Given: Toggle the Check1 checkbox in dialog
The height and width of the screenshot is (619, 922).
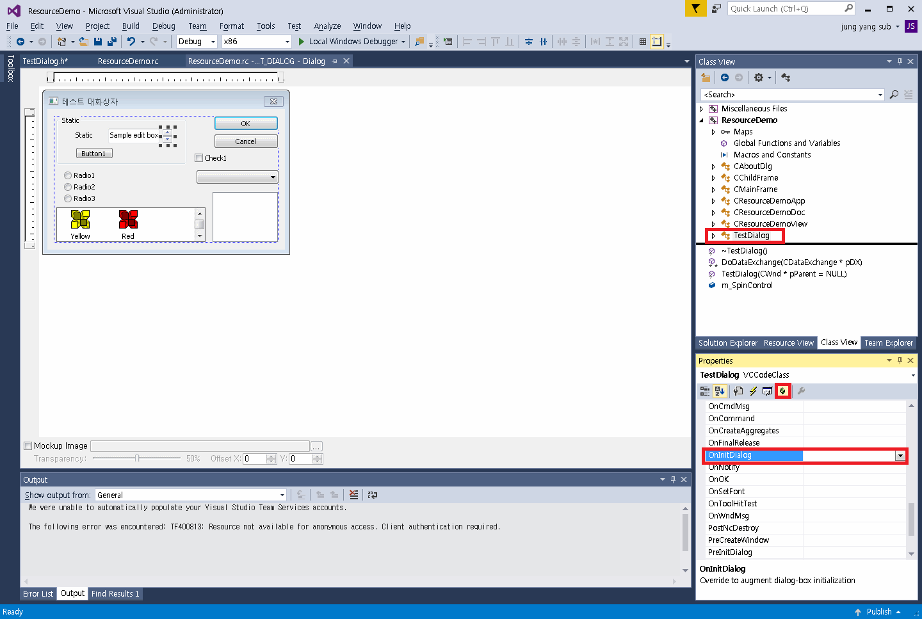Looking at the screenshot, I should 199,158.
